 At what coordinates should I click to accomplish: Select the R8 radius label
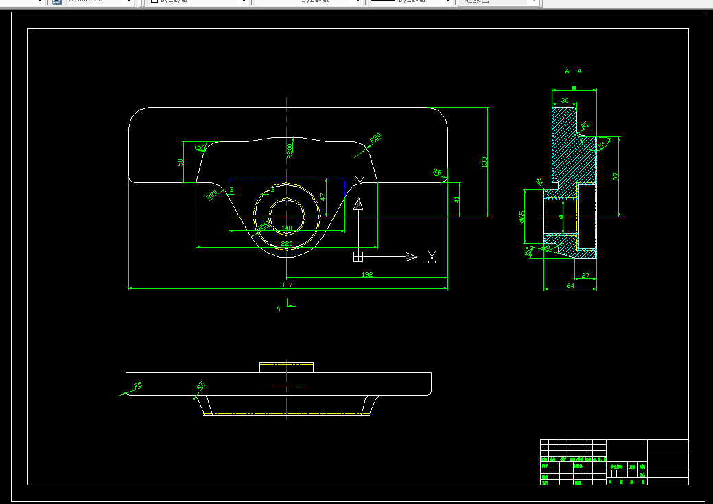click(x=437, y=172)
